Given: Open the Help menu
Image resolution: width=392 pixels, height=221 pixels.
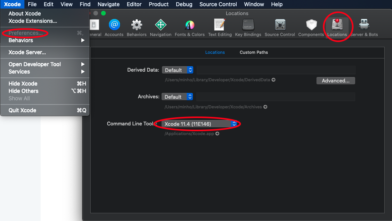Looking at the screenshot, I should pyautogui.click(x=277, y=4).
